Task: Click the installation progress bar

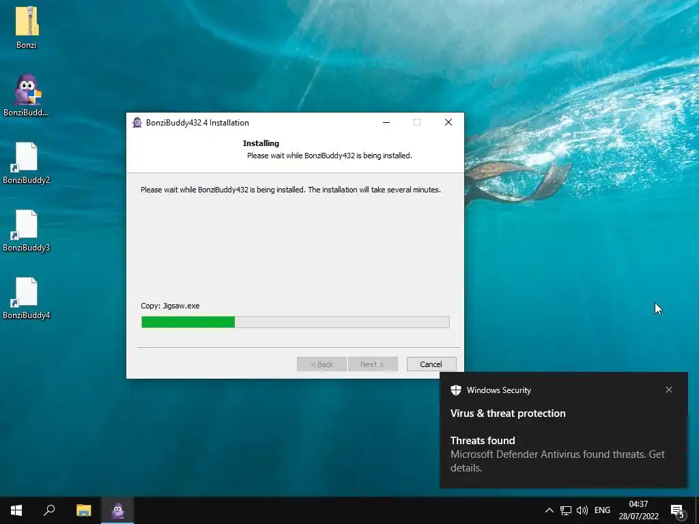Action: tap(295, 322)
